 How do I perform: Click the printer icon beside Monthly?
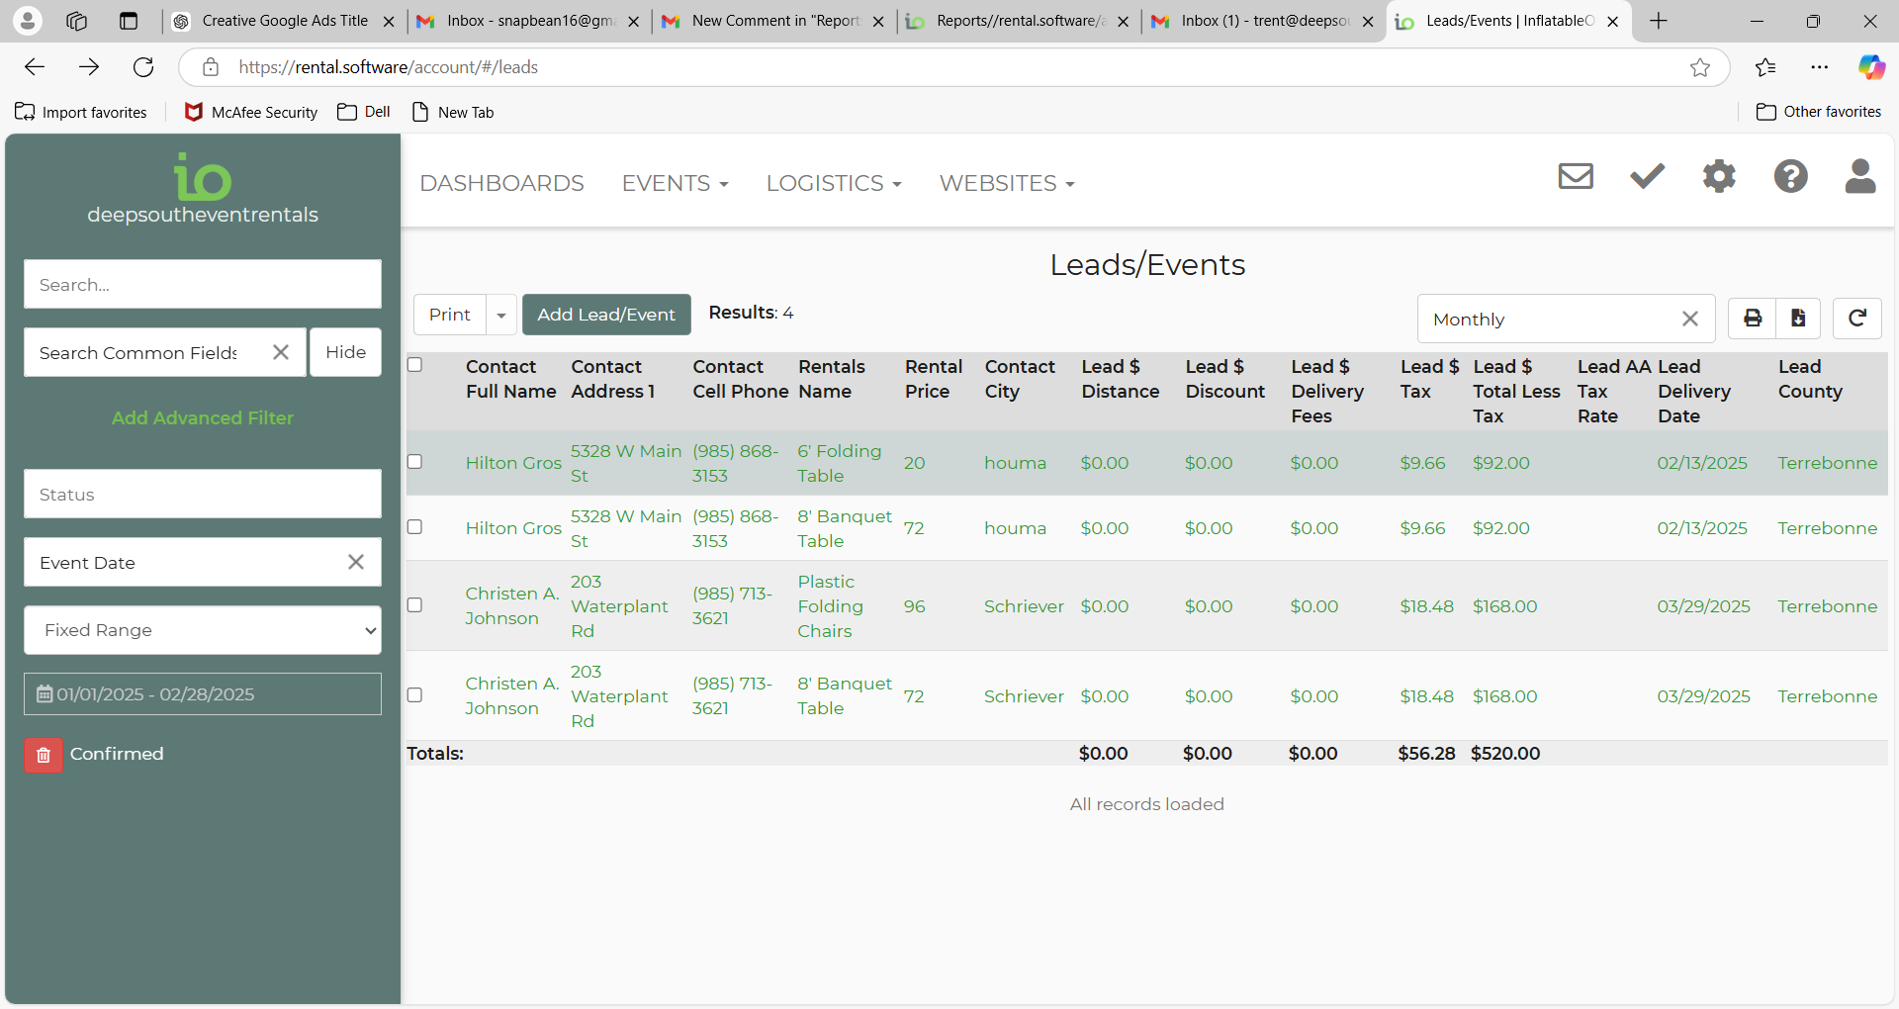1753,319
